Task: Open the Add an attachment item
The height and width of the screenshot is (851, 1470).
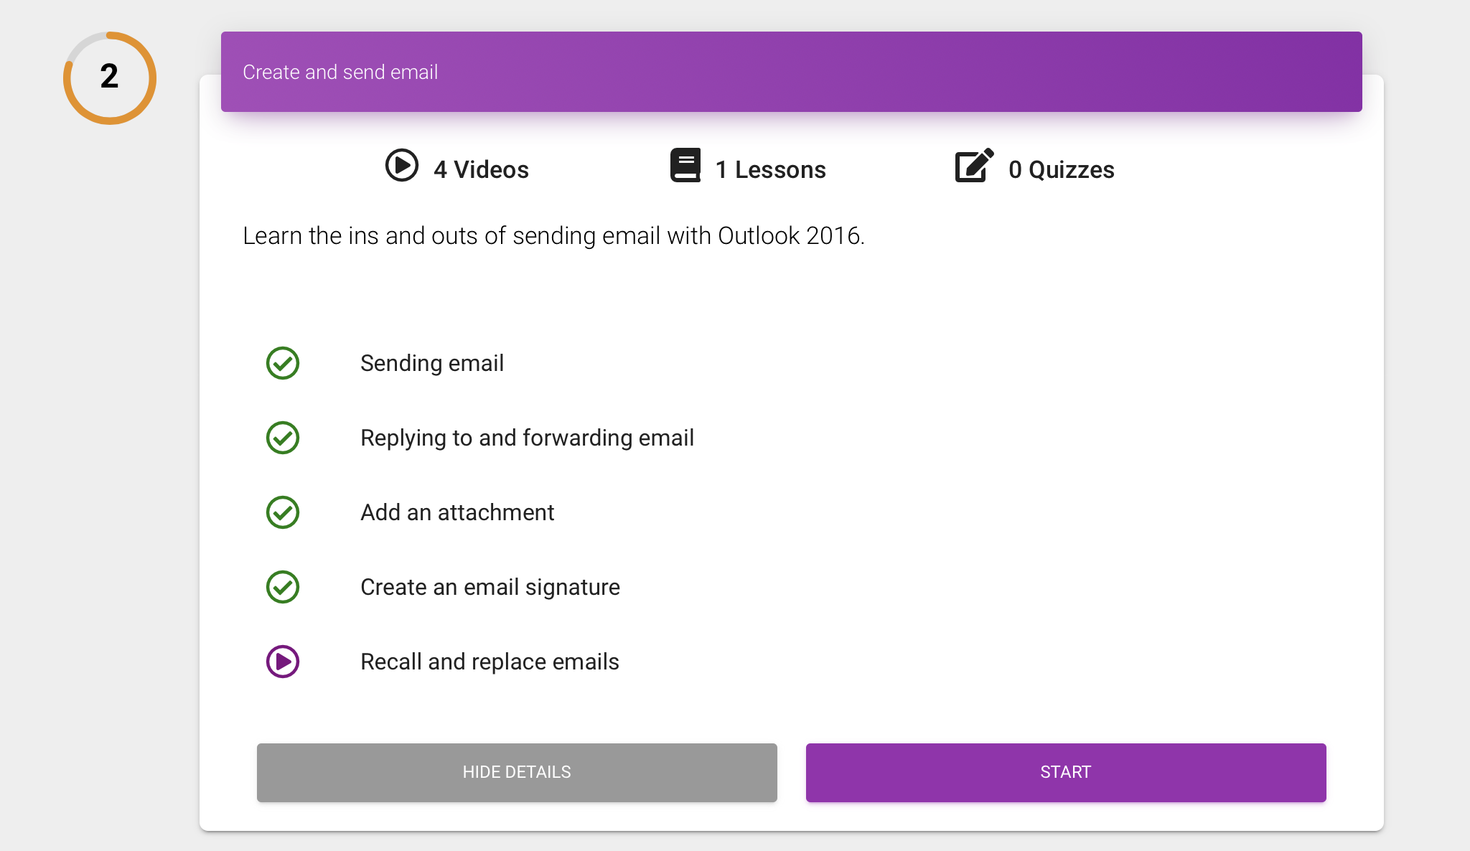Action: (x=457, y=512)
